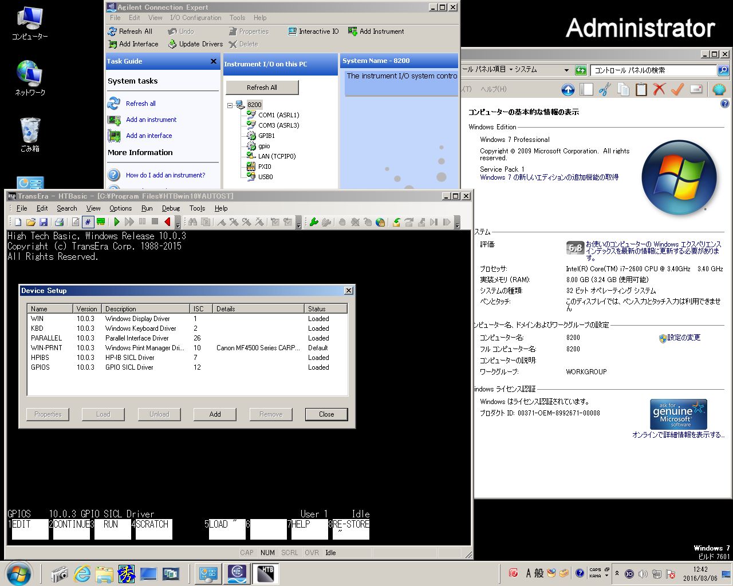Open the Tools menu in Agilent Connection Expert
733x586 pixels.
[x=237, y=18]
